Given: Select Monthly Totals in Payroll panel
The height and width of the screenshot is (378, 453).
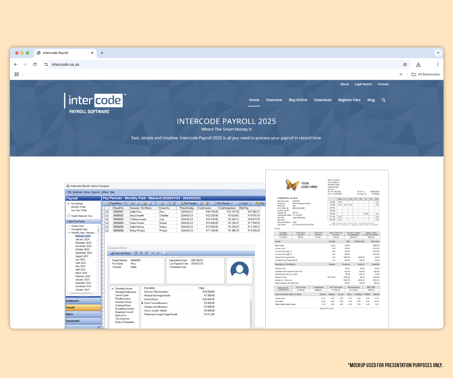Looking at the screenshot, I should [x=78, y=207].
